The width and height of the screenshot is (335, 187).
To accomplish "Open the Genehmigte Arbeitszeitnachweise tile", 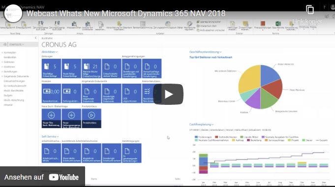I will click(112, 153).
